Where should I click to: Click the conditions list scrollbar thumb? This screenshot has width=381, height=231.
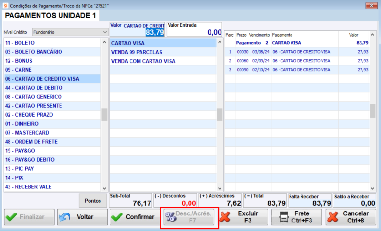click(220, 115)
